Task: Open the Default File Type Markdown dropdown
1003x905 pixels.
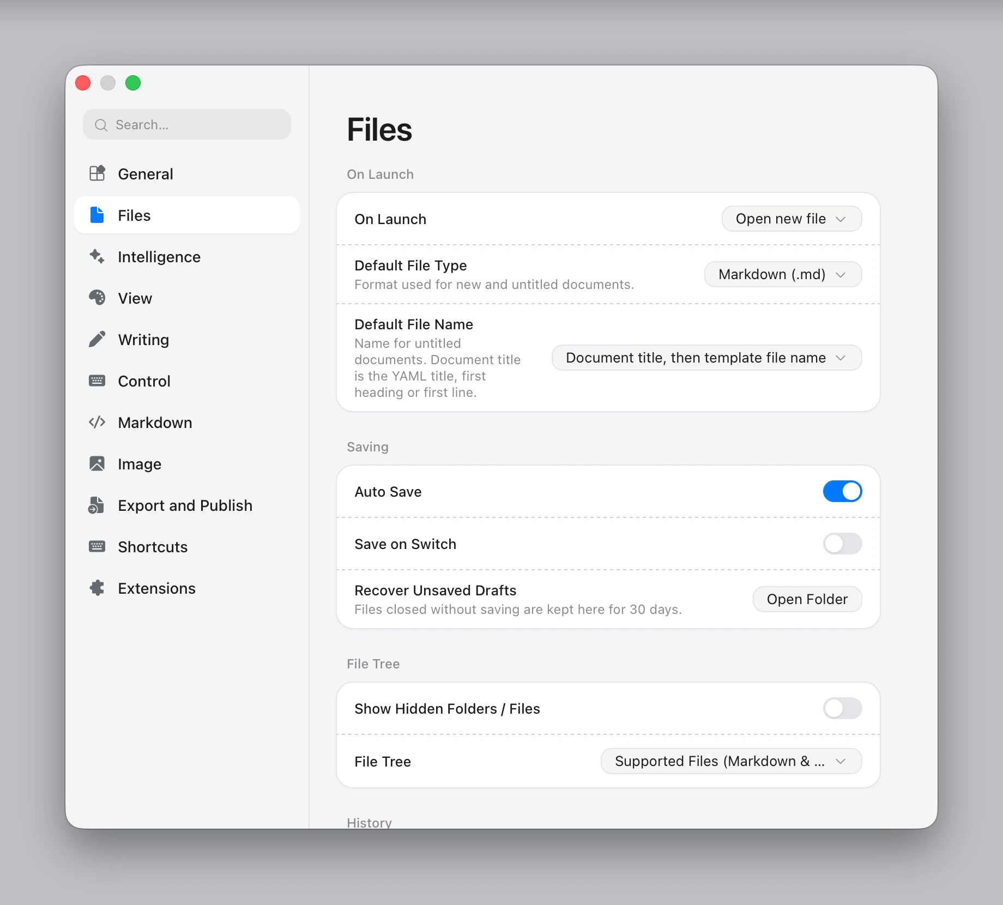Action: pyautogui.click(x=783, y=274)
